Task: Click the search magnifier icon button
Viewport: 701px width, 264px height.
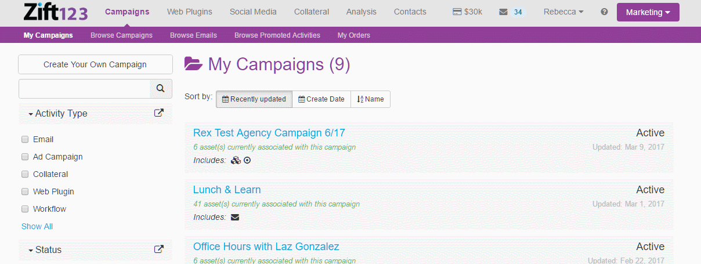Action: click(x=161, y=89)
